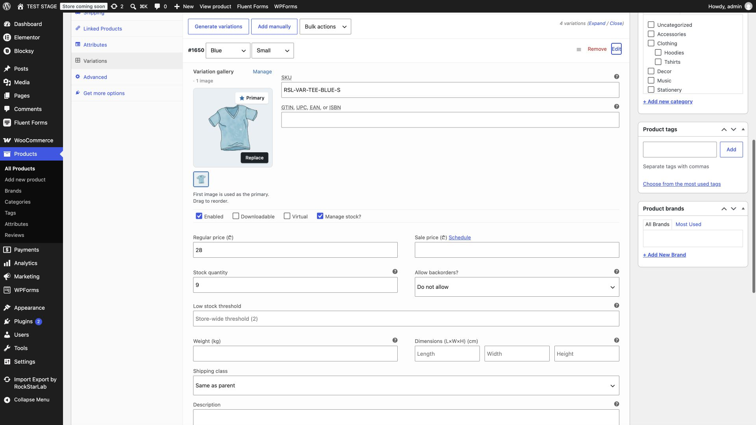
Task: Click the drag handle icon for variation #1650
Action: [x=579, y=50]
